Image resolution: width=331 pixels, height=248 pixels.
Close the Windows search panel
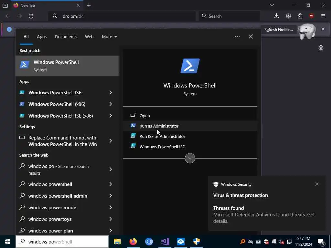click(251, 37)
